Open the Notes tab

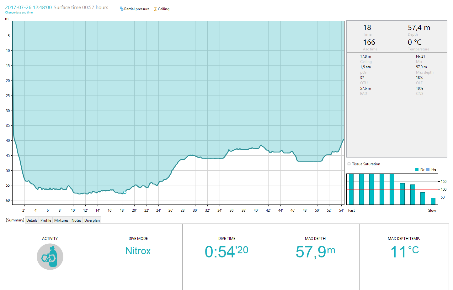pos(76,220)
